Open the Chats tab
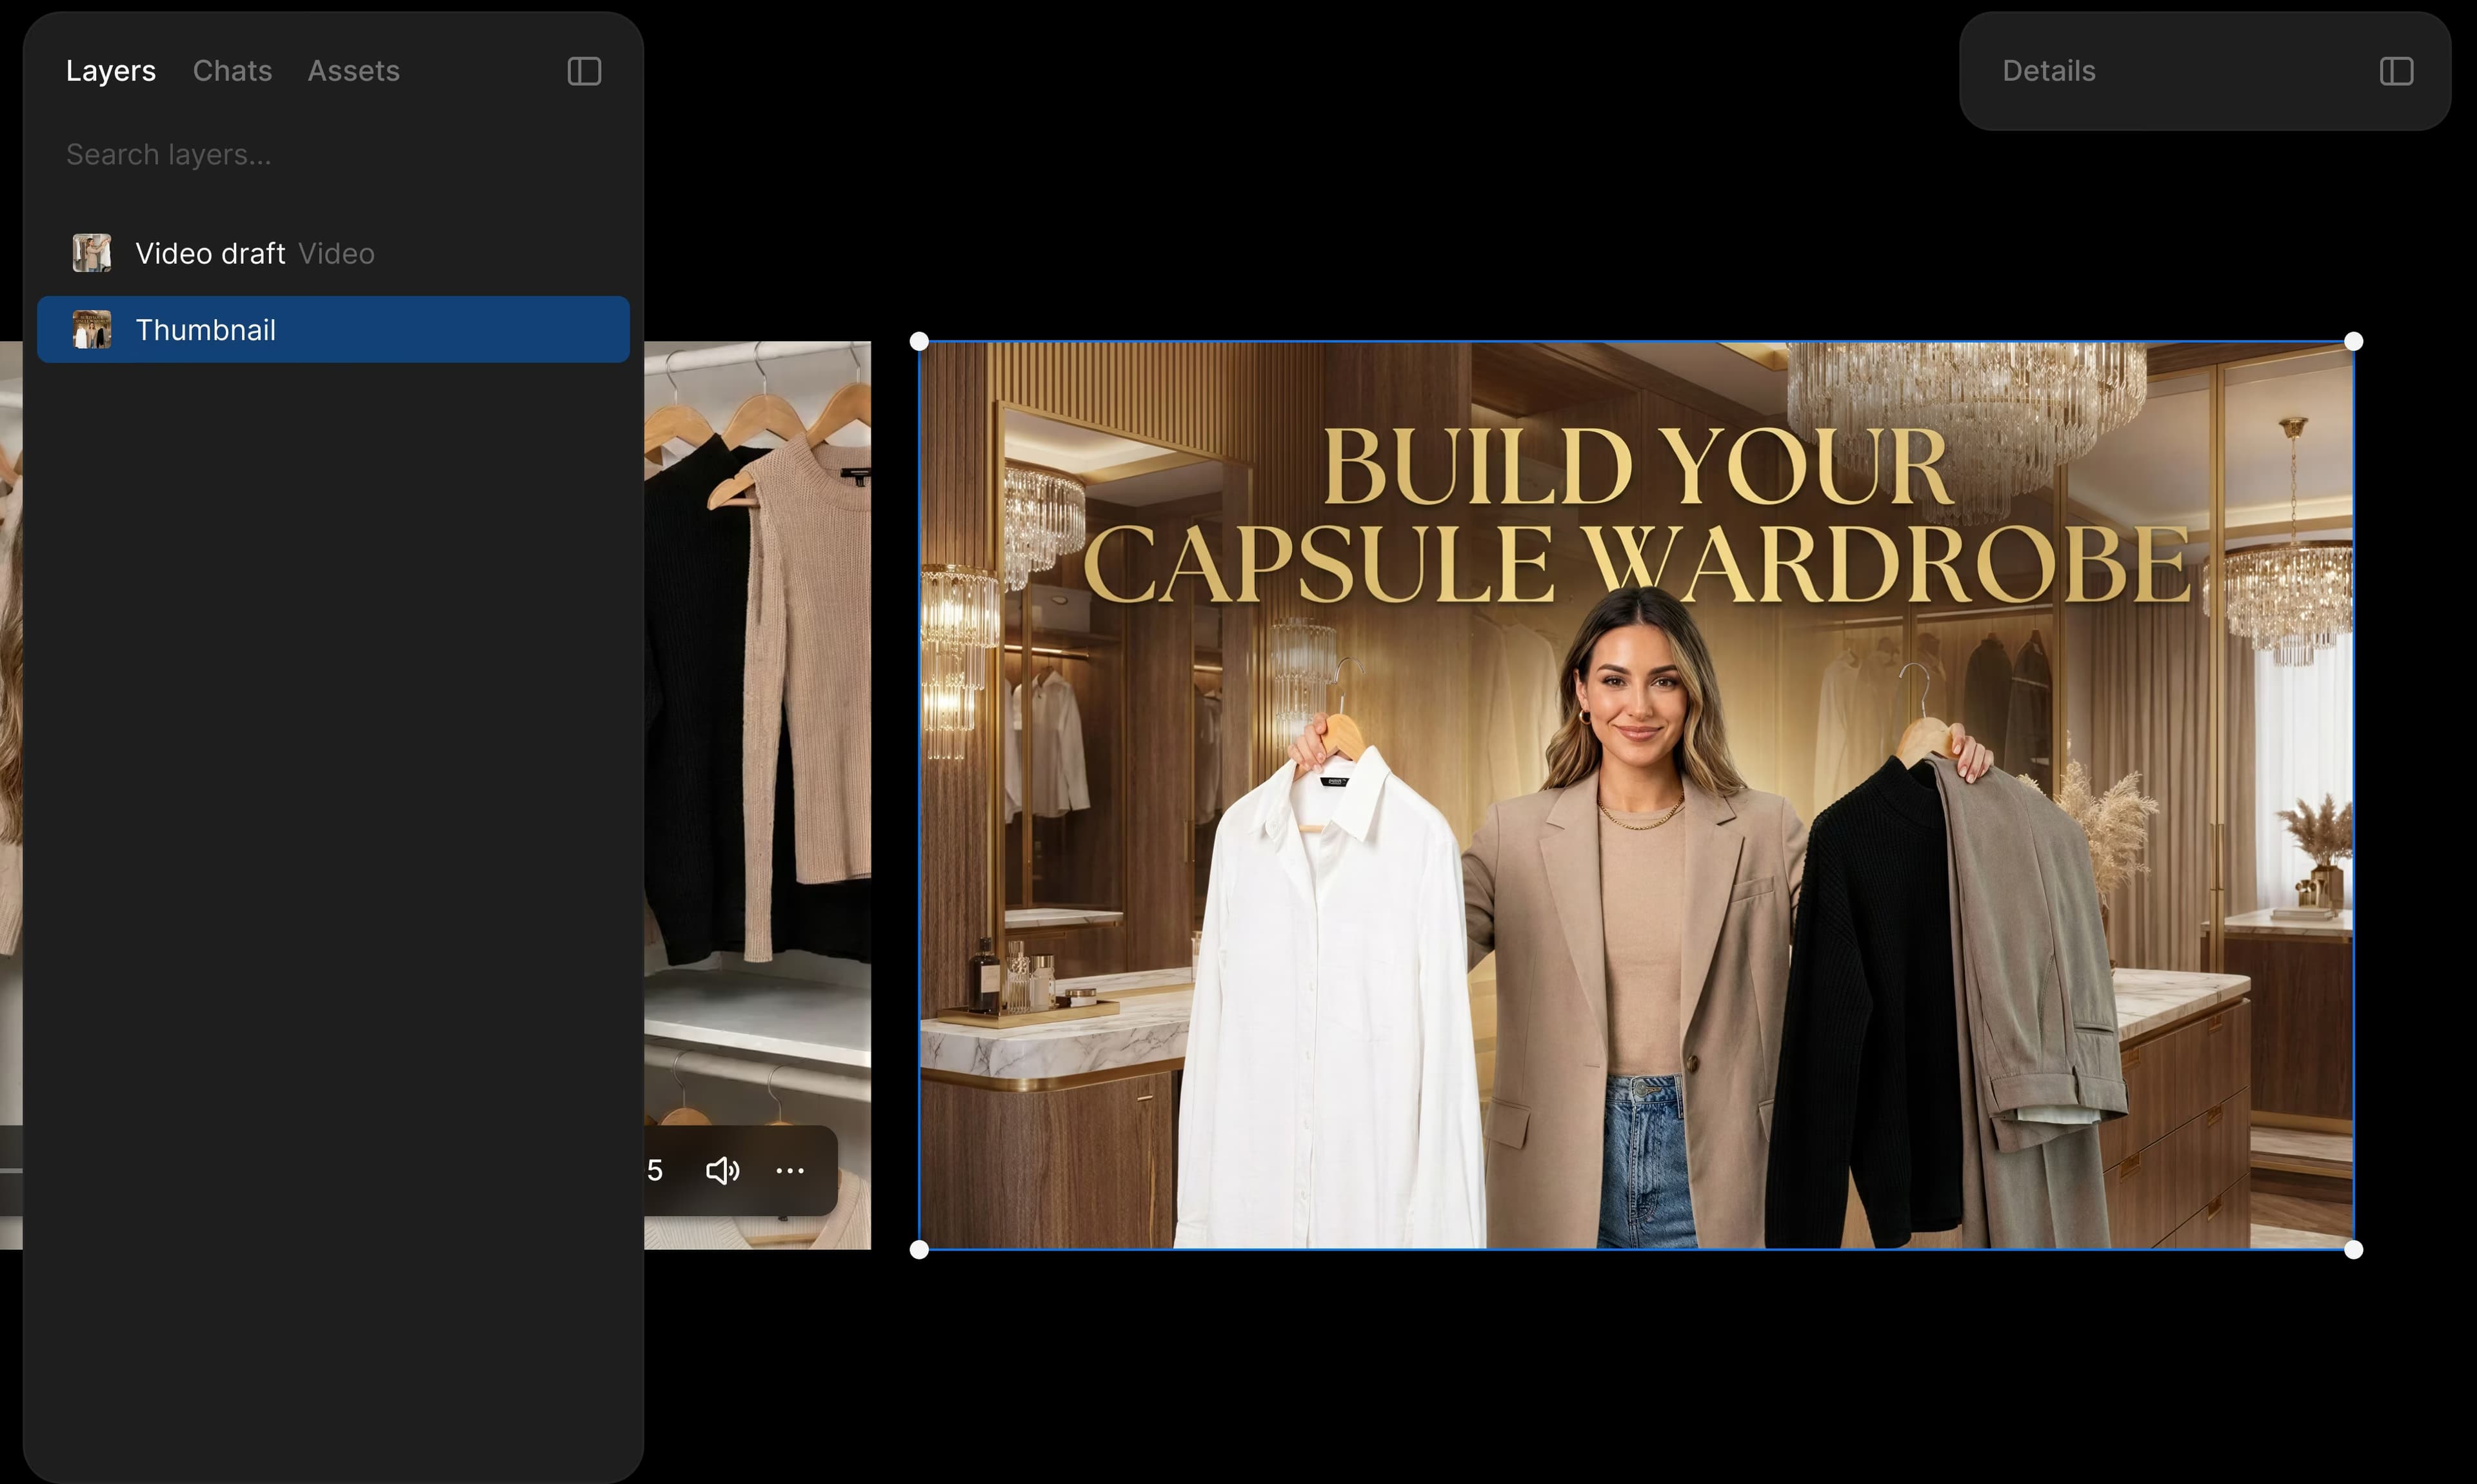2477x1484 pixels. [232, 71]
